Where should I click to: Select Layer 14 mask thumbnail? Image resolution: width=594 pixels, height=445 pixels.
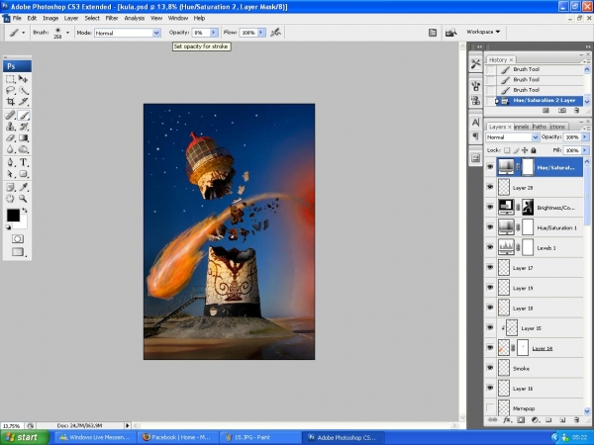pyautogui.click(x=523, y=348)
